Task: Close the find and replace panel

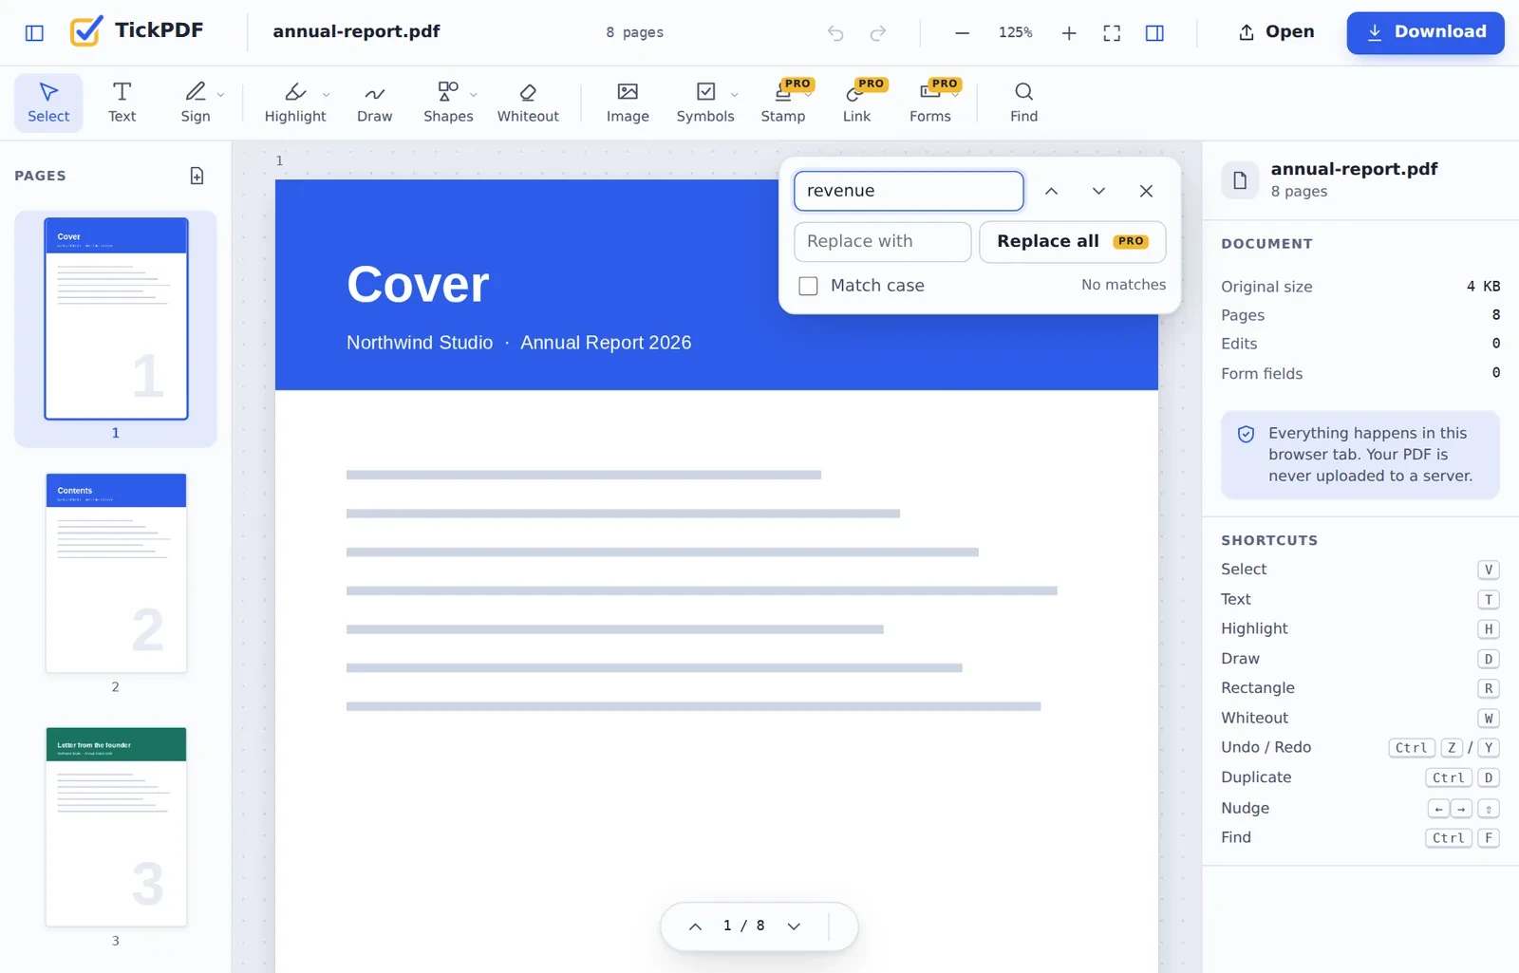Action: tap(1146, 191)
